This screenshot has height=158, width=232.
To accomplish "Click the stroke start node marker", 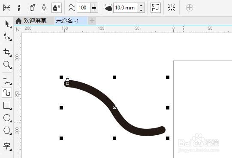I will (x=67, y=83).
